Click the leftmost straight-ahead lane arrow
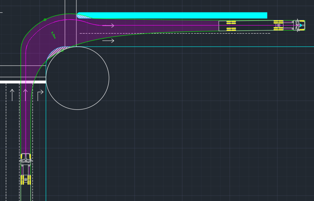The image size is (314, 201). pos(12,94)
